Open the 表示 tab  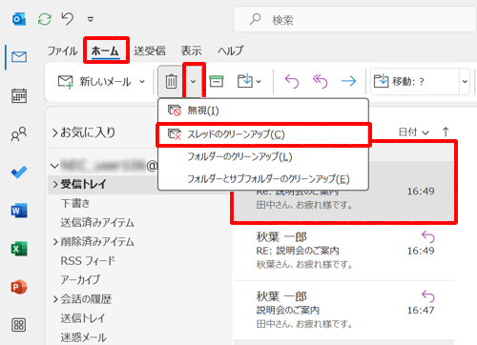[191, 51]
